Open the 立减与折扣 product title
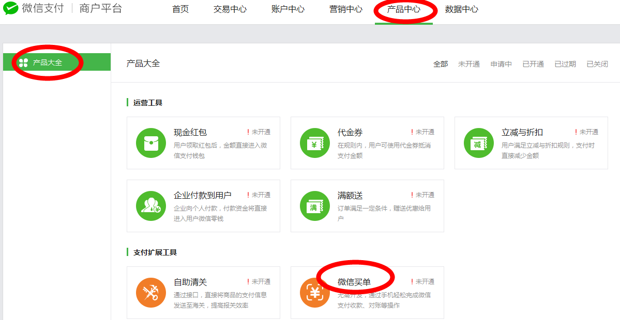 coord(522,132)
